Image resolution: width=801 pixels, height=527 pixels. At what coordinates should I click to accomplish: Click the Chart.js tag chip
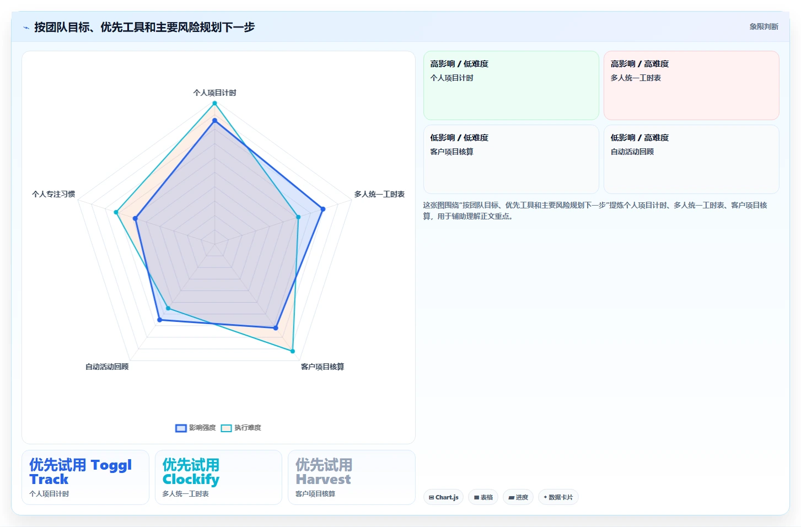[x=443, y=497]
